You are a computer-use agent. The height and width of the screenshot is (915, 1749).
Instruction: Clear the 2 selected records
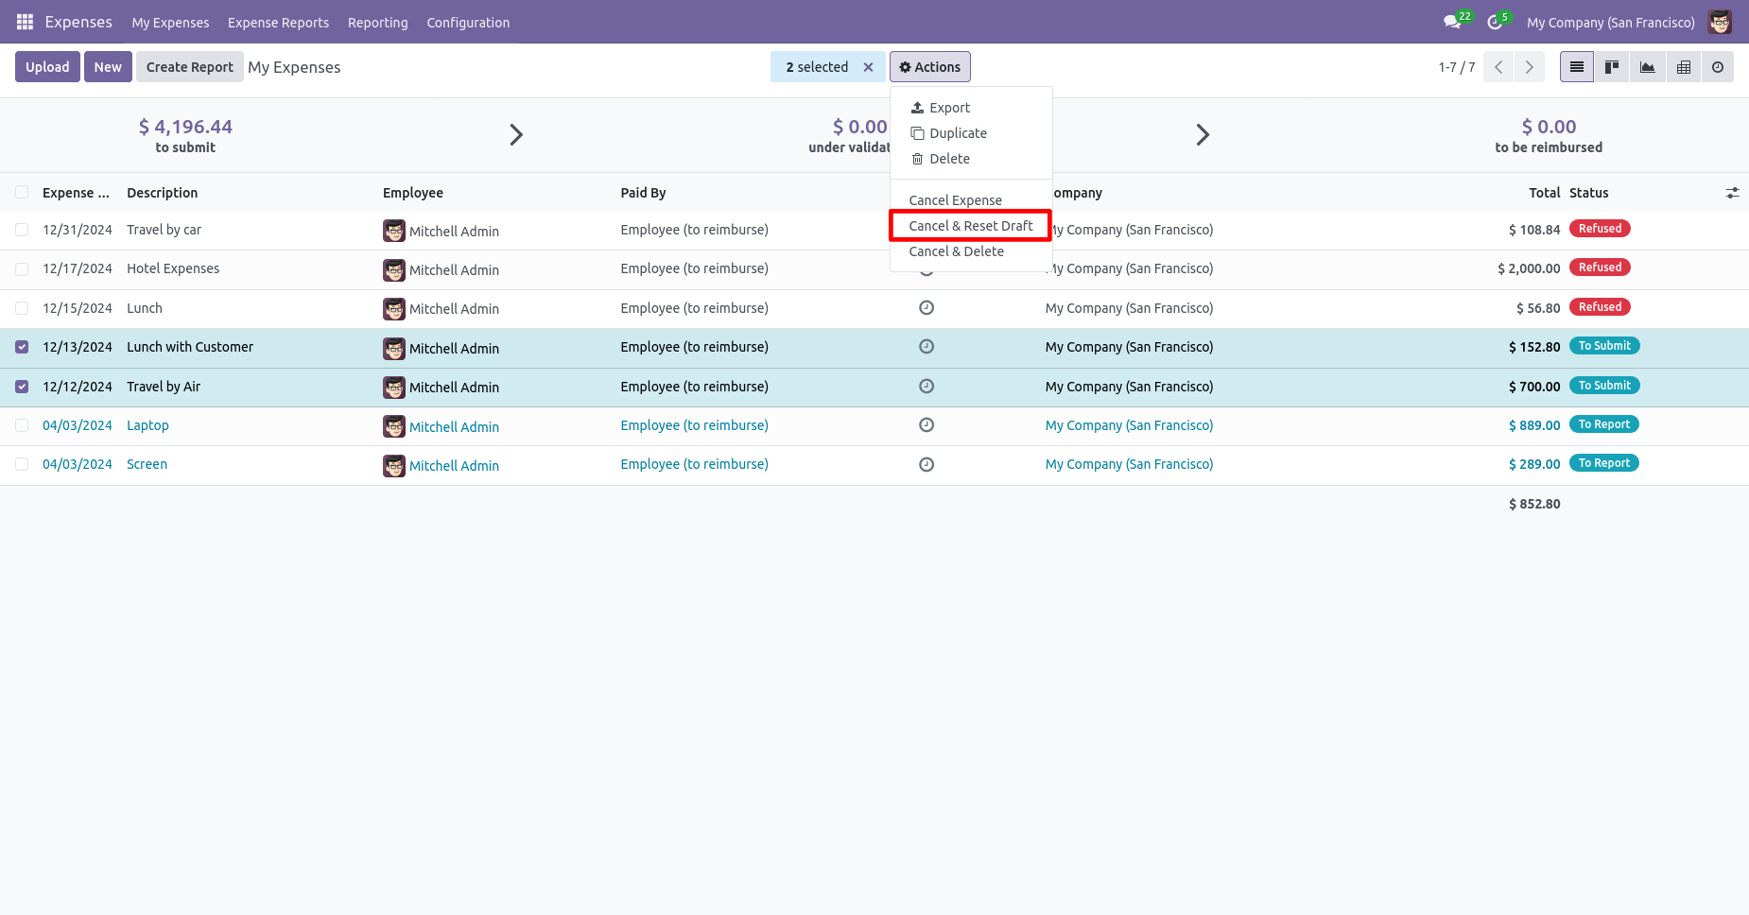(x=868, y=67)
